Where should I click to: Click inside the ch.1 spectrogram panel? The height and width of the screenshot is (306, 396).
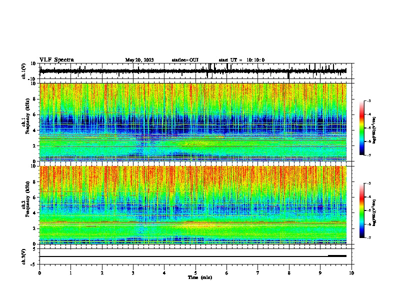click(193, 122)
